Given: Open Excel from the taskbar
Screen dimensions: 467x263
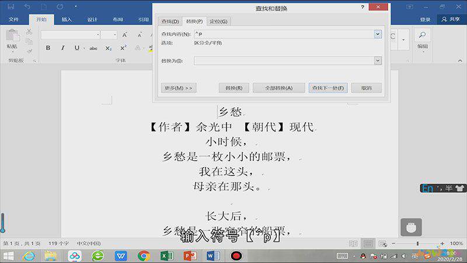Looking at the screenshot, I should click(x=167, y=256).
